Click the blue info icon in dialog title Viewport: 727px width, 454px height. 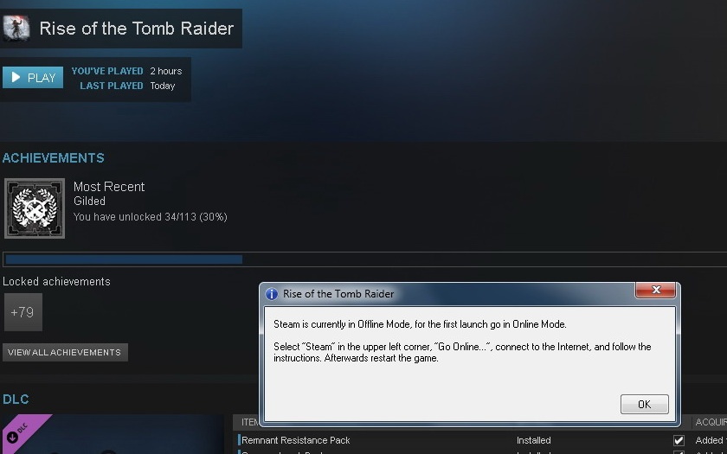point(271,294)
